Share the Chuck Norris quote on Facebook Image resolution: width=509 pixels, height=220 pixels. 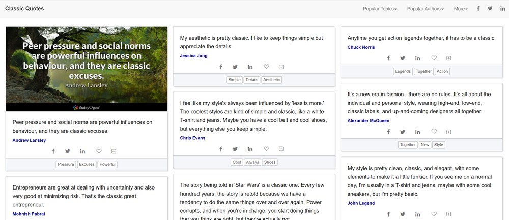point(388,58)
